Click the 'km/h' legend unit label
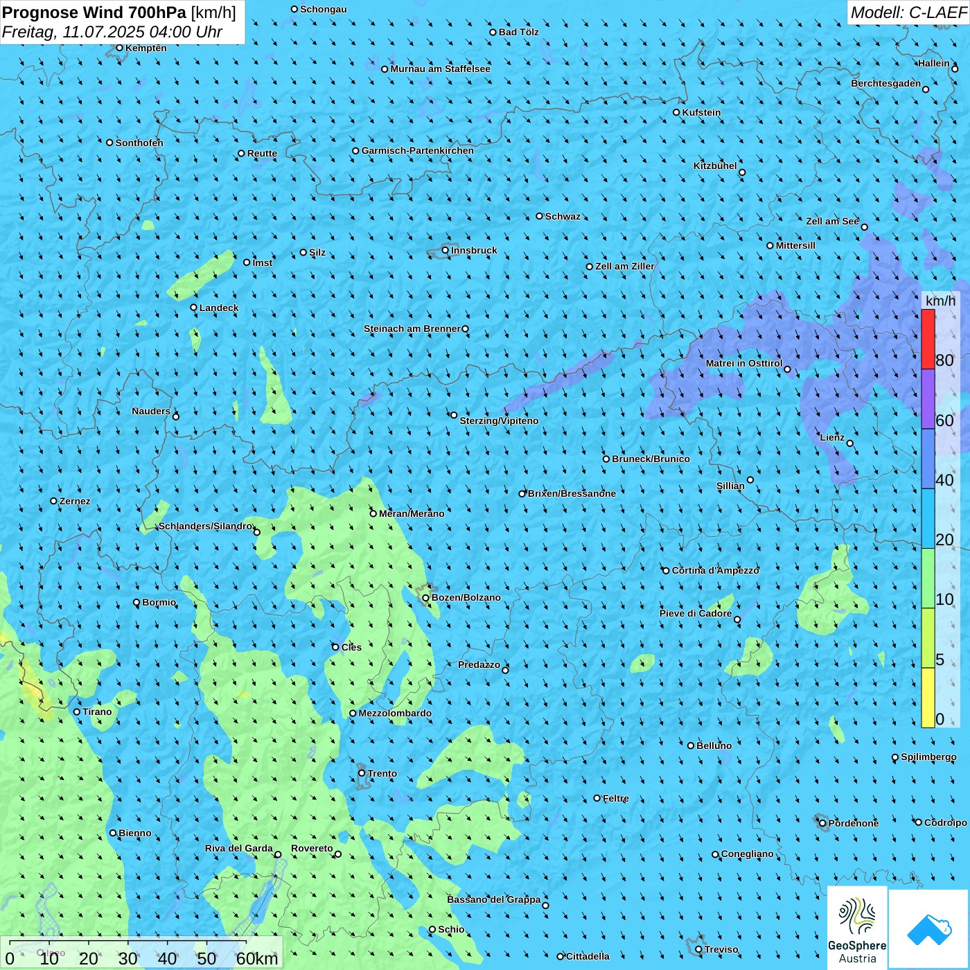970x970 pixels. pos(940,301)
